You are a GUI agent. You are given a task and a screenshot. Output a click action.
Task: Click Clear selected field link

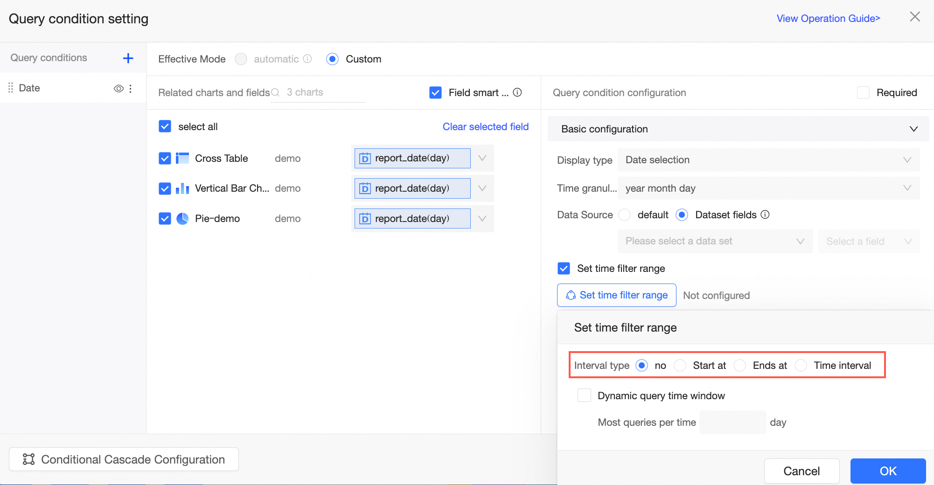[x=485, y=126]
